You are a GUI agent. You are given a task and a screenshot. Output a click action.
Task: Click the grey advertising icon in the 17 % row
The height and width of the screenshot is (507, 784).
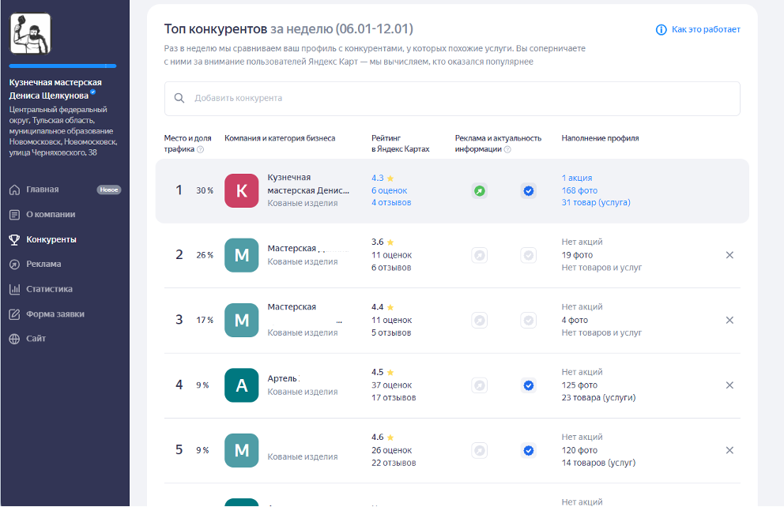point(480,320)
